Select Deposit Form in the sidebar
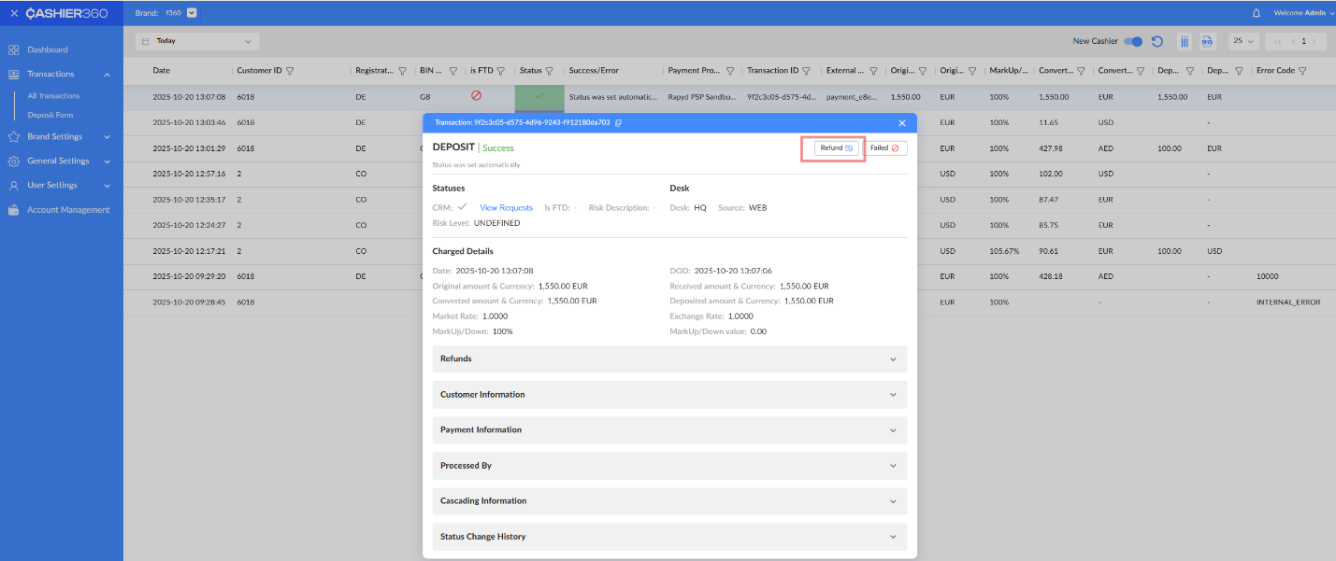 50,115
